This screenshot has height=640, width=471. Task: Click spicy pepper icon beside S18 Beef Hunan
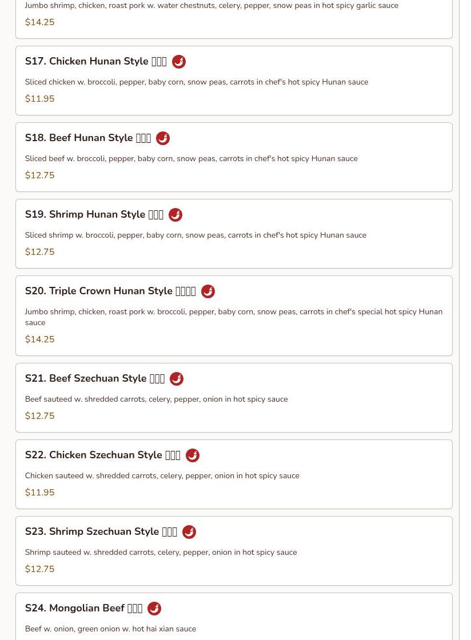(x=163, y=138)
